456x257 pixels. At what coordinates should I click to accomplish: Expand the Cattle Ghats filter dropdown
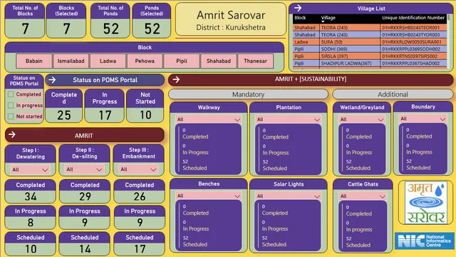click(363, 196)
